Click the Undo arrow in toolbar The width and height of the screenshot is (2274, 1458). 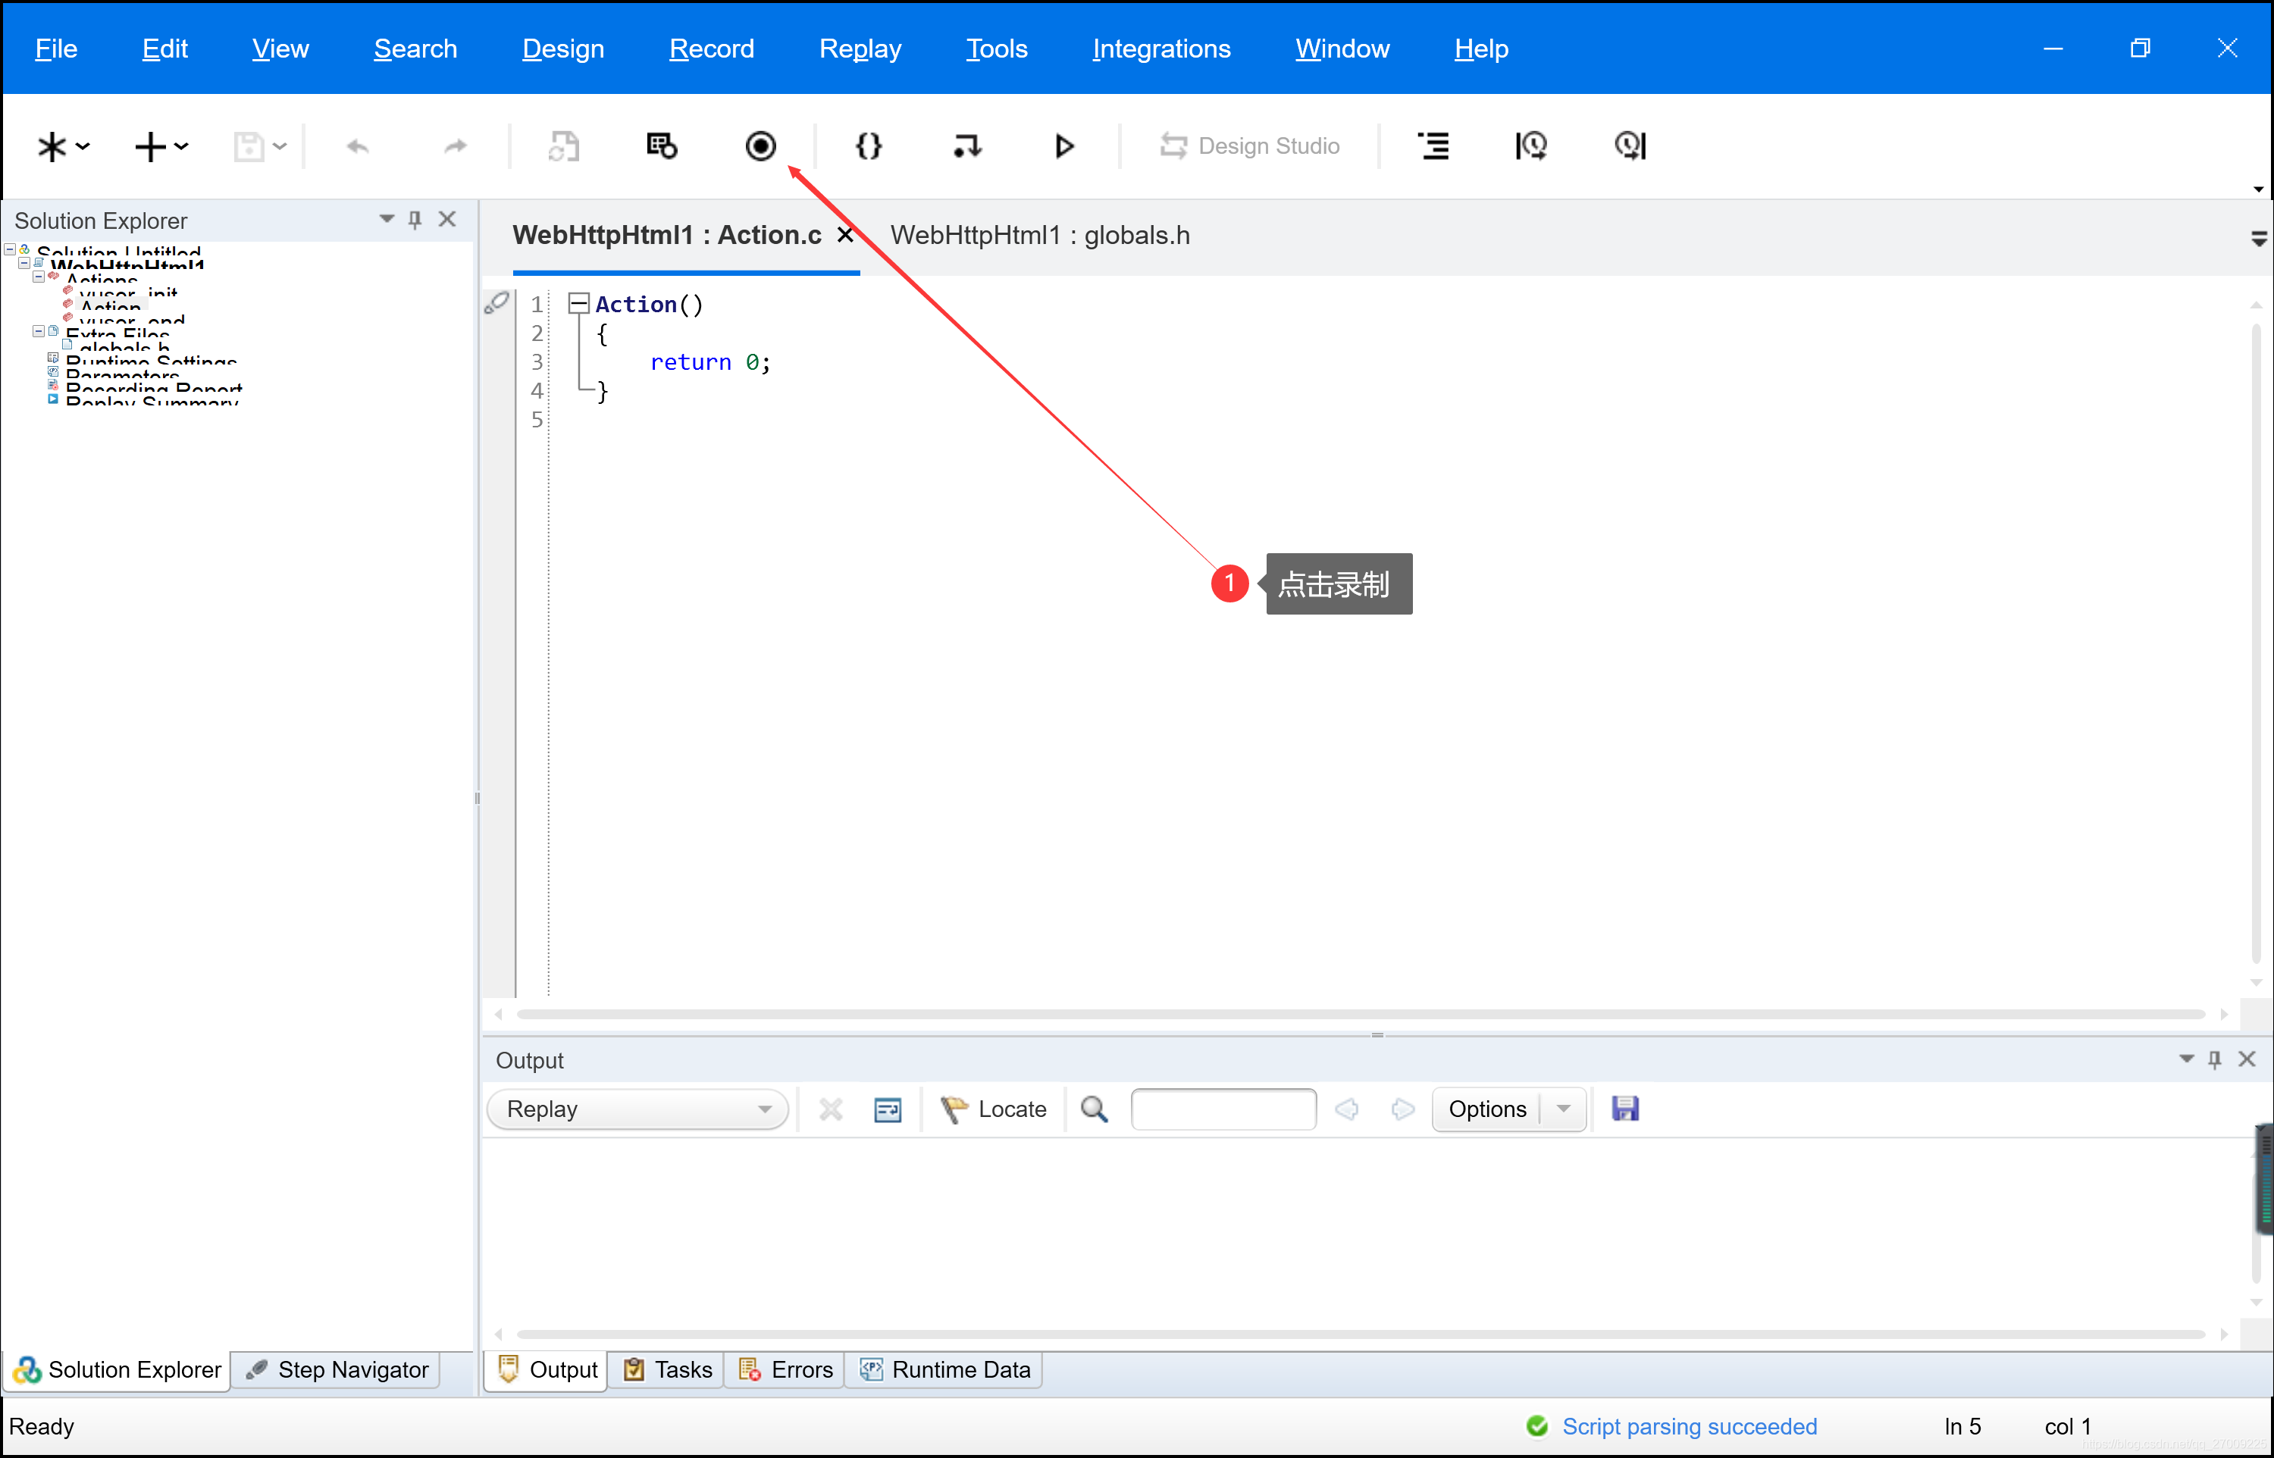tap(358, 147)
